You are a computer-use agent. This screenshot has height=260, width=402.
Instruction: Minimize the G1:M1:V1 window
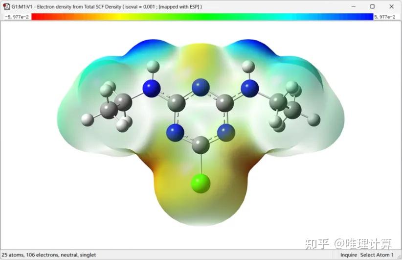click(x=354, y=6)
